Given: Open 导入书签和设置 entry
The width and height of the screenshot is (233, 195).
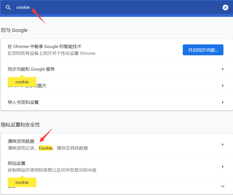Looking at the screenshot, I should (x=23, y=102).
